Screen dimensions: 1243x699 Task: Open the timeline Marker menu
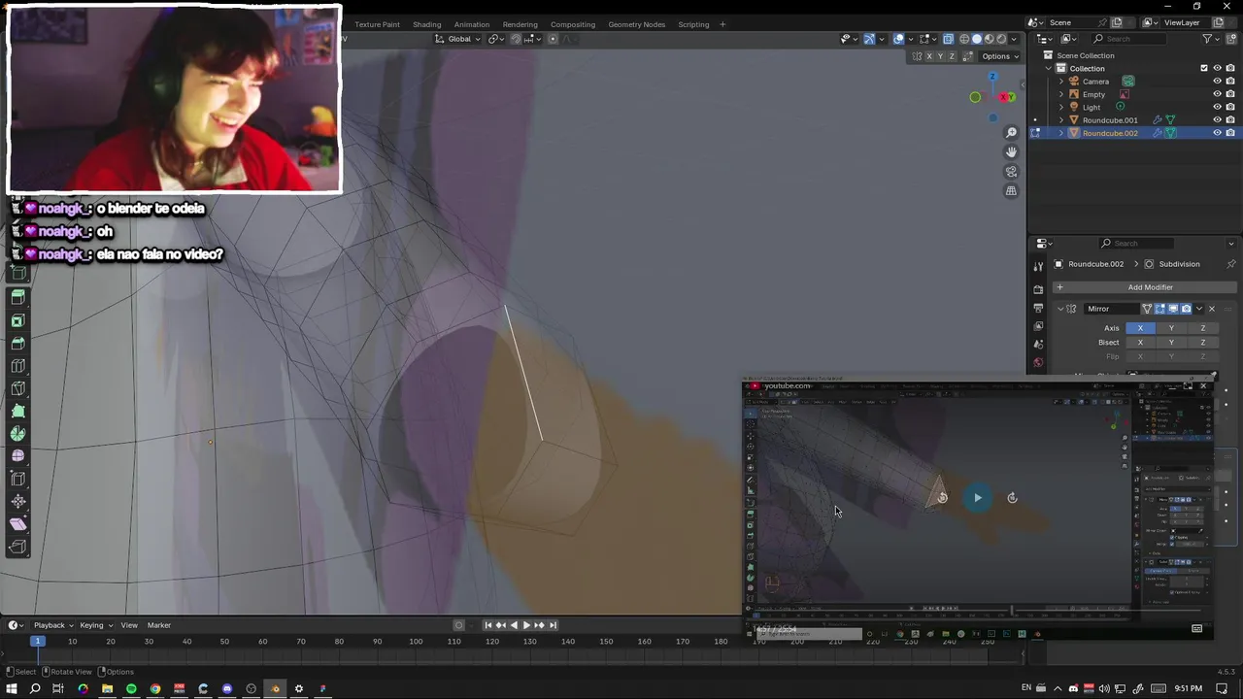tap(158, 625)
